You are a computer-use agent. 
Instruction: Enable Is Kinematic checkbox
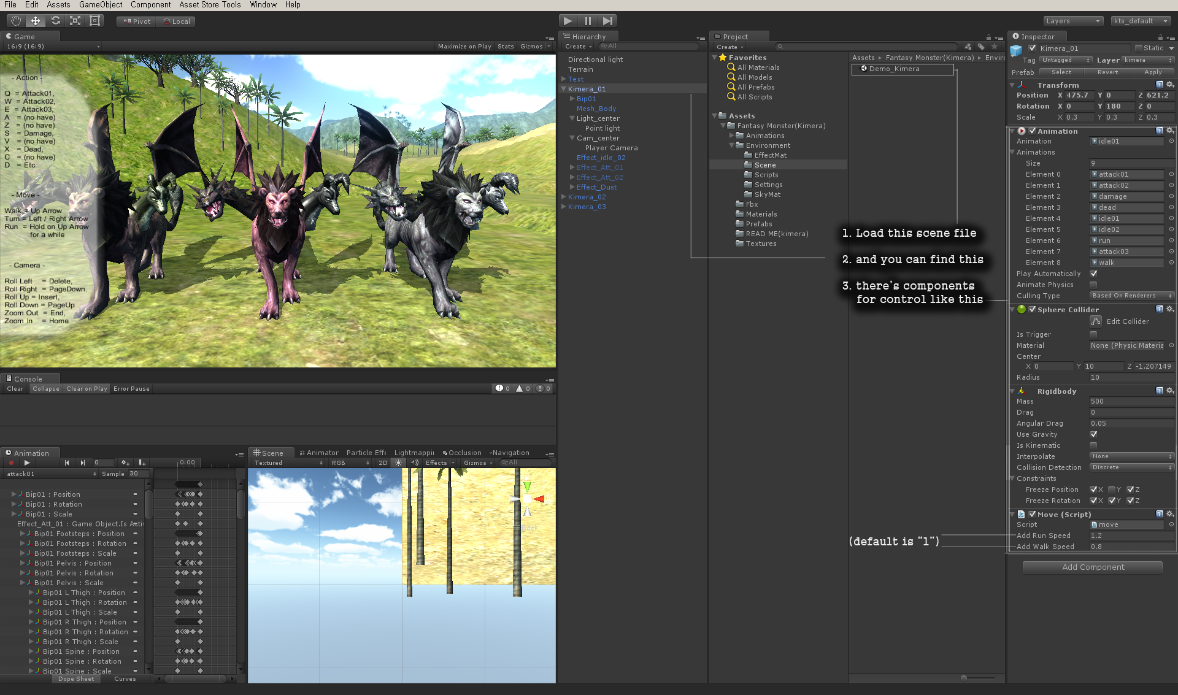click(1093, 445)
